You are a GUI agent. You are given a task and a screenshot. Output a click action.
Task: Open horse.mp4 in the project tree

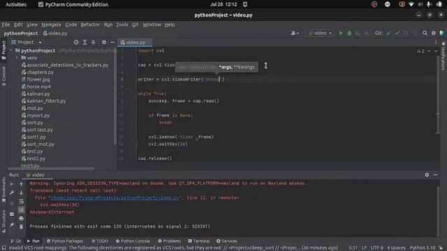point(39,86)
